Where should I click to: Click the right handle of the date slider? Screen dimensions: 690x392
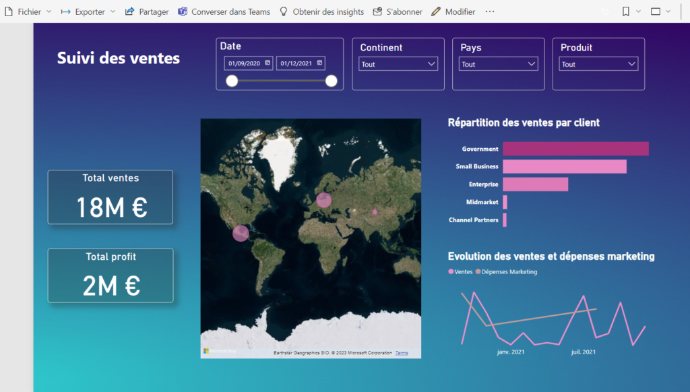tap(330, 80)
